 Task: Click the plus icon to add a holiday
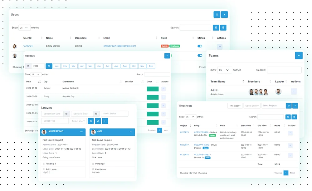[167, 56]
